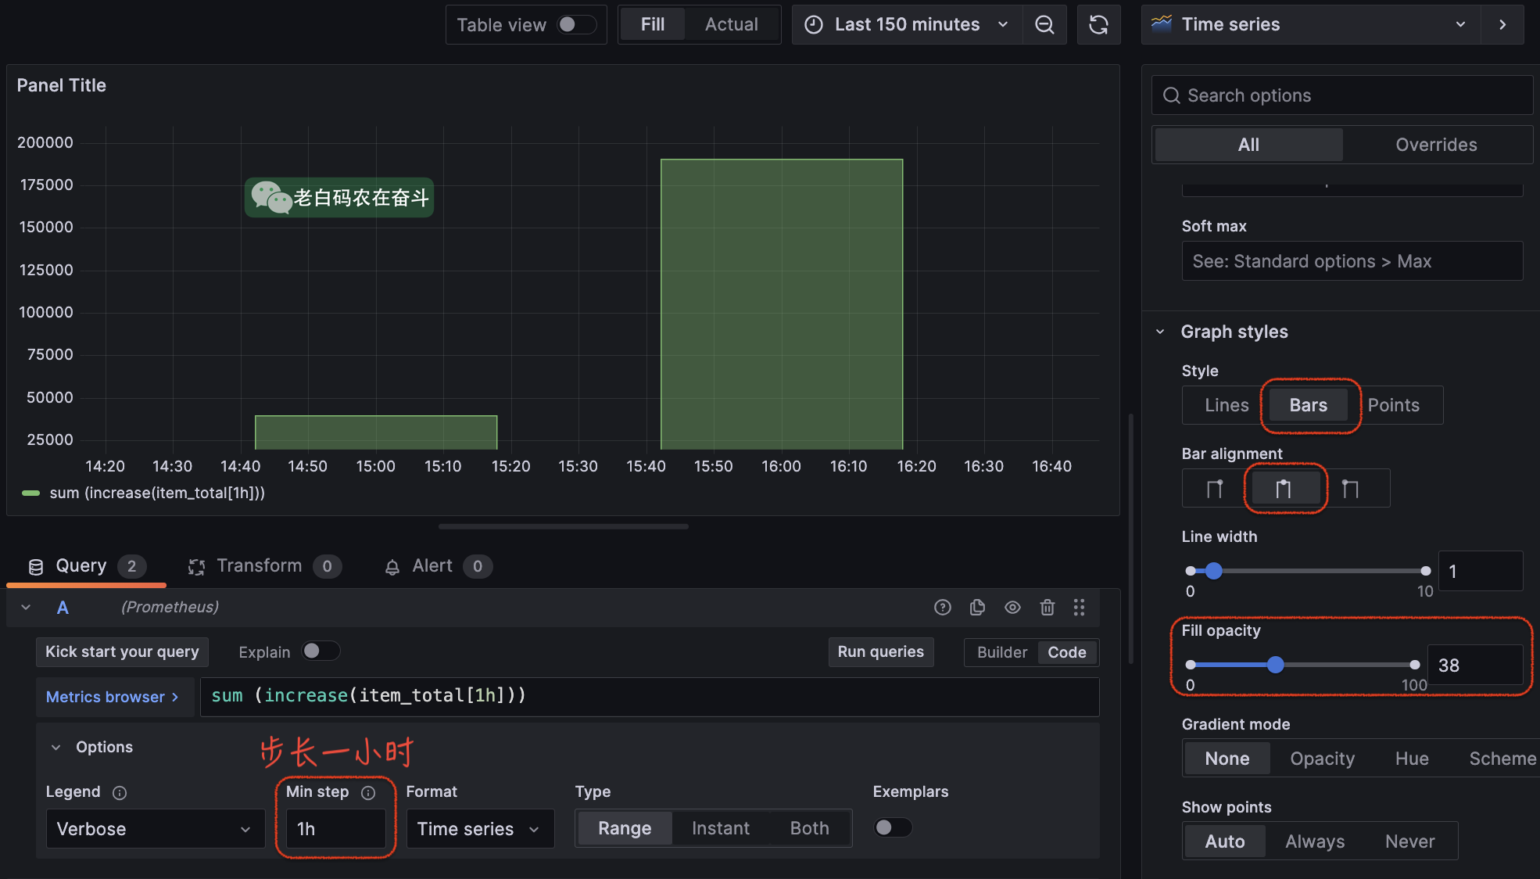Hide query A with eye icon

1012,608
